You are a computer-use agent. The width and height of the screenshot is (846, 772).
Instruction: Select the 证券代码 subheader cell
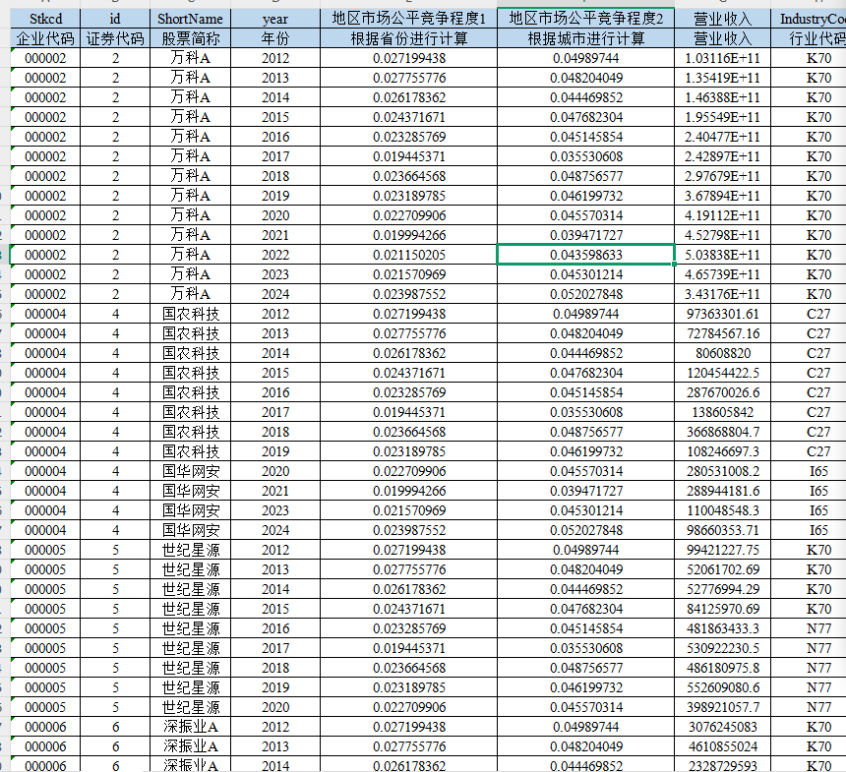pyautogui.click(x=115, y=38)
